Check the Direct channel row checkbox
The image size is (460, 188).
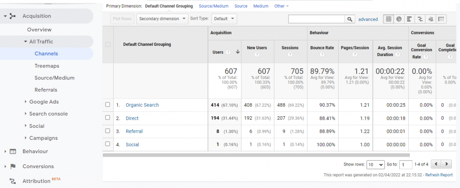coord(108,118)
